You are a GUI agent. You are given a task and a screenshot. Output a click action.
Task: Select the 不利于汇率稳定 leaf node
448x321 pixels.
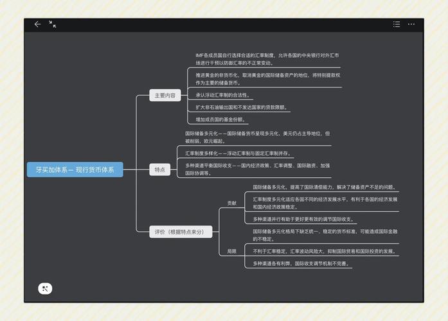pos(323,251)
